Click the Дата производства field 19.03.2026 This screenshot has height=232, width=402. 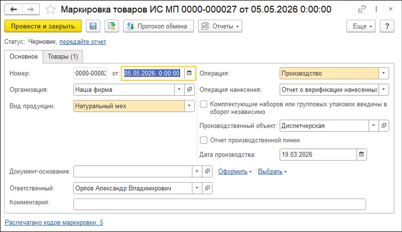(x=318, y=155)
